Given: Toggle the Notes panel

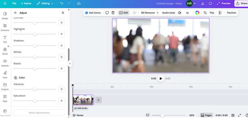Looking at the screenshot, I should pyautogui.click(x=78, y=115).
